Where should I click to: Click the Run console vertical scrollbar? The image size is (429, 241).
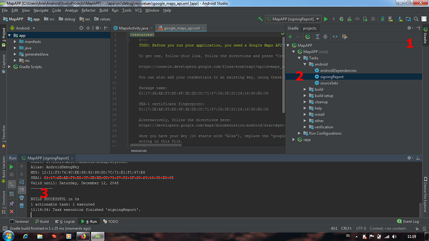pos(421,210)
